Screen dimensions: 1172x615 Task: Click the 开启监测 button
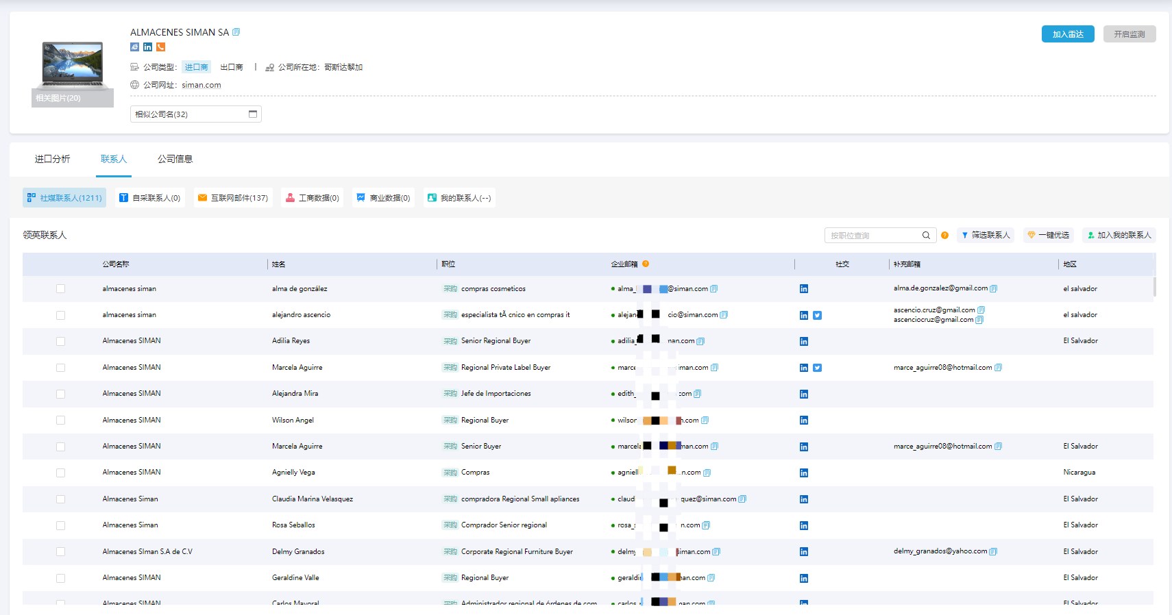coord(1130,34)
